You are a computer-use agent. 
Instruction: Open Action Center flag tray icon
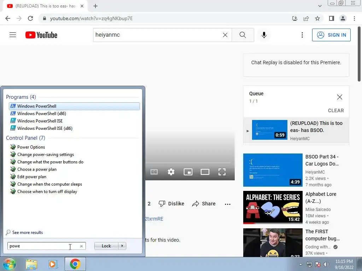coord(318,265)
